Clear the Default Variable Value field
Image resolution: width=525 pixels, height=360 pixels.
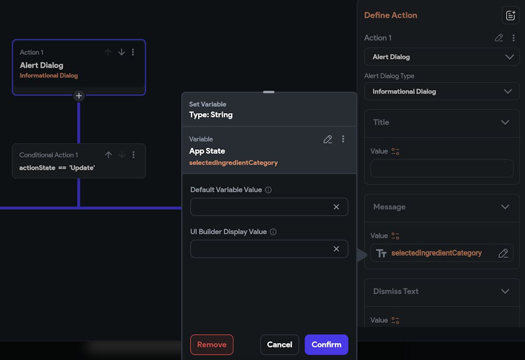(336, 207)
